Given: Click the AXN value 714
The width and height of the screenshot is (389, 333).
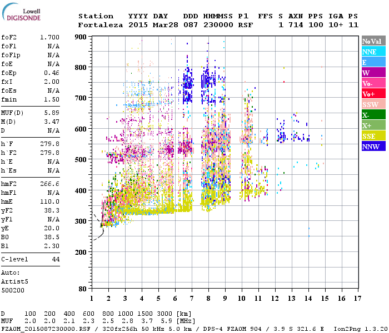Looking at the screenshot, I should (x=296, y=25).
